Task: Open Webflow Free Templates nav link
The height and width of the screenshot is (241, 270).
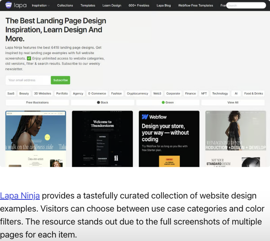Action: click(x=196, y=6)
